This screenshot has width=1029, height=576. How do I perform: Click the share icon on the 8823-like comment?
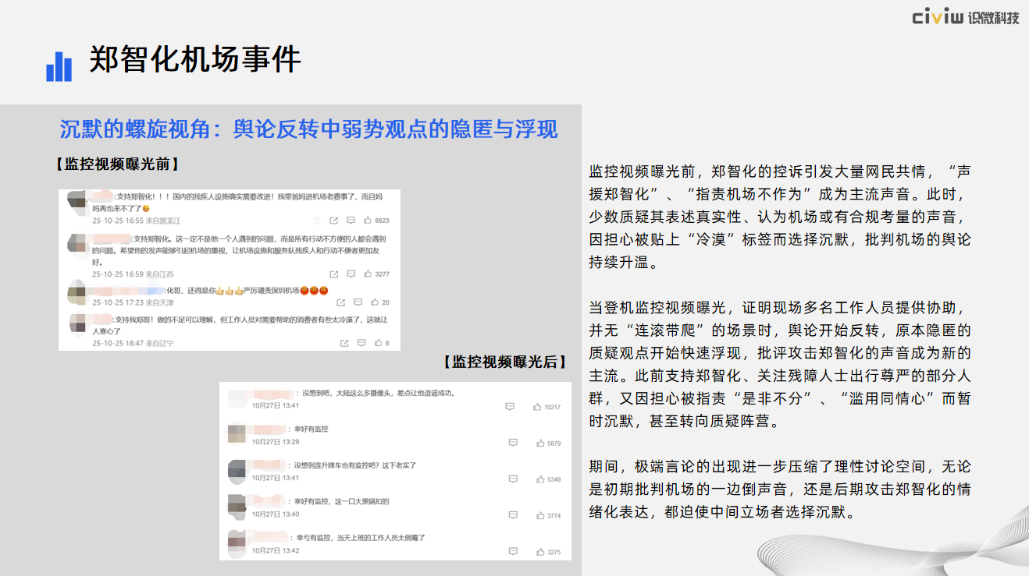334,221
